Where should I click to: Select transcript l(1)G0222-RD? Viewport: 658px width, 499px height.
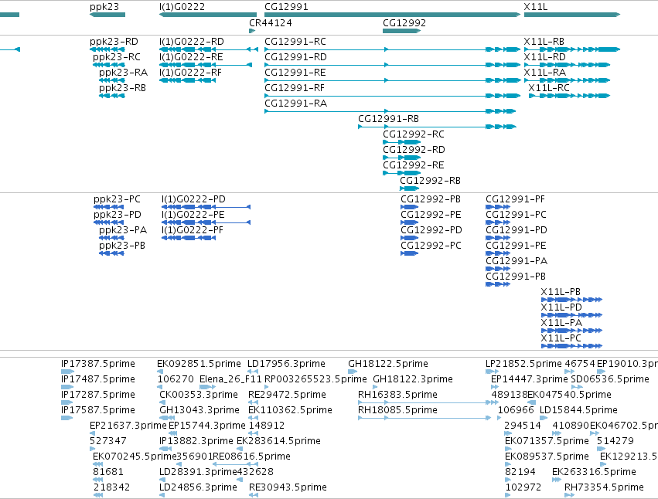coord(209,49)
